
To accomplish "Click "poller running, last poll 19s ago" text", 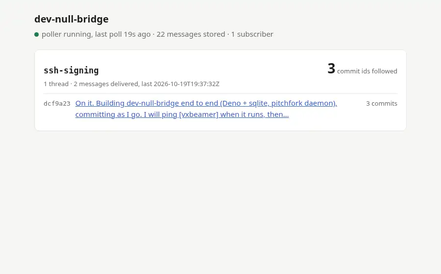I will 96,34.
